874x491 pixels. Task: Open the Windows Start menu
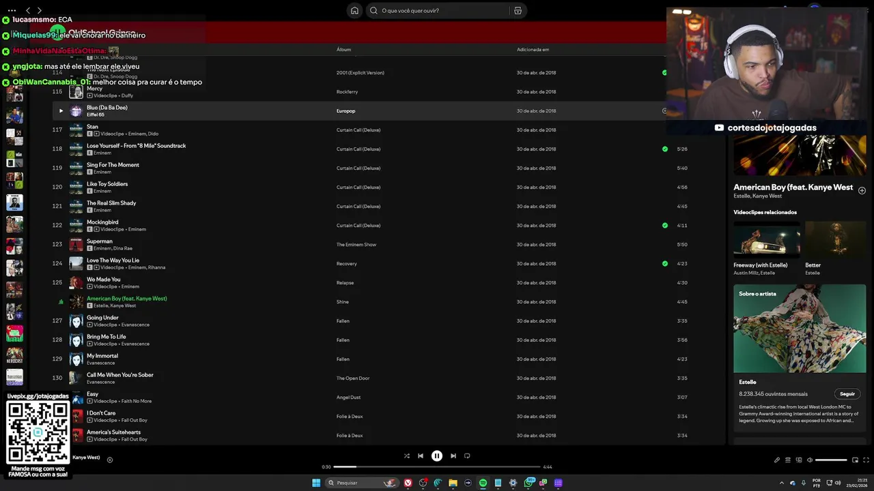[x=316, y=483]
